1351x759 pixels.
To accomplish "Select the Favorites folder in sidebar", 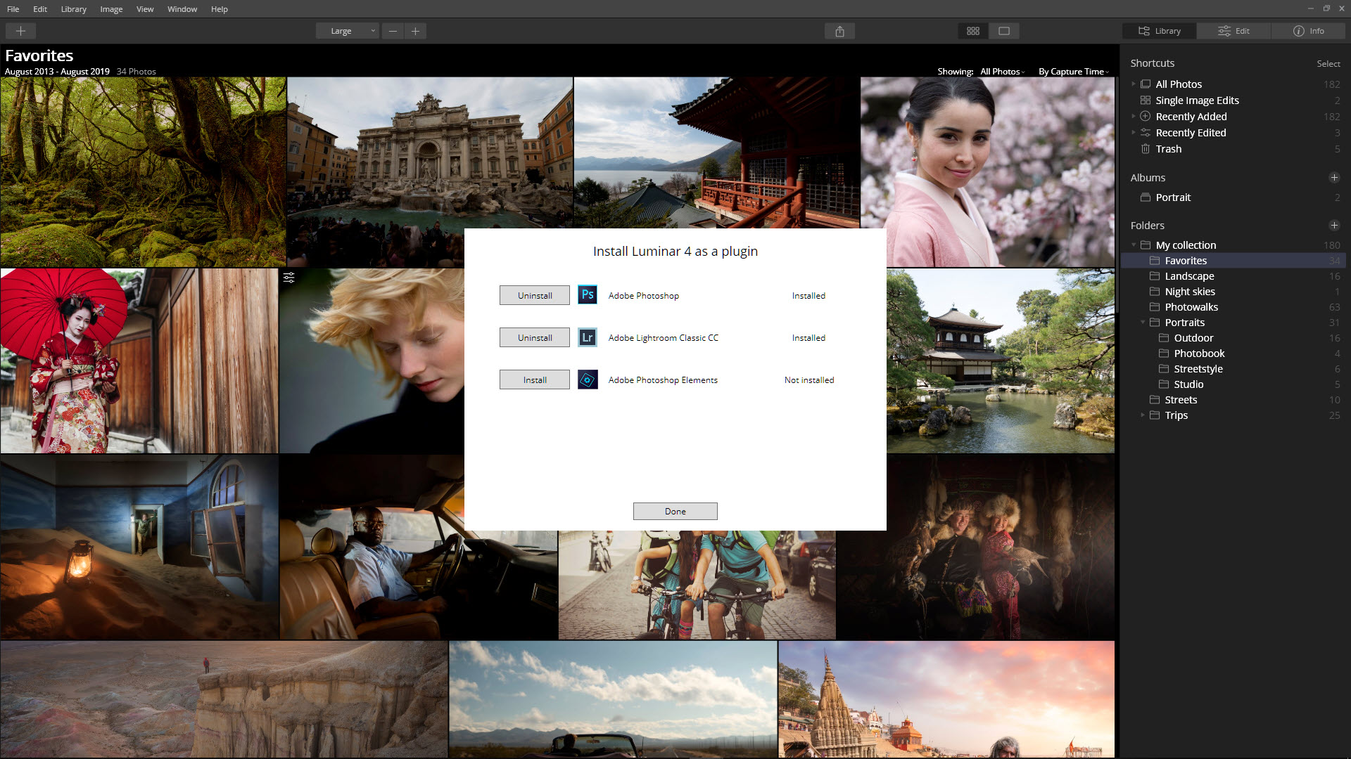I will click(x=1186, y=261).
